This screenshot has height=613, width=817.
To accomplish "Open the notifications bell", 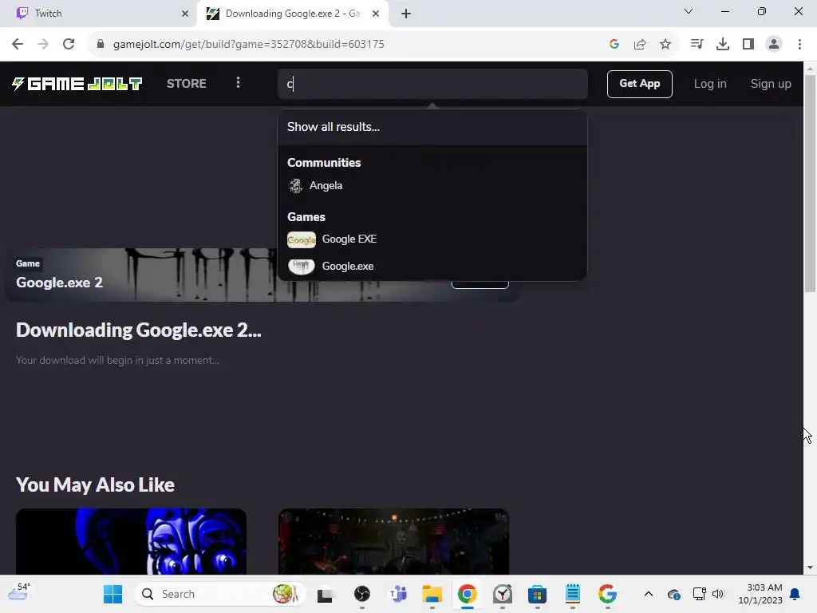I will tap(795, 594).
